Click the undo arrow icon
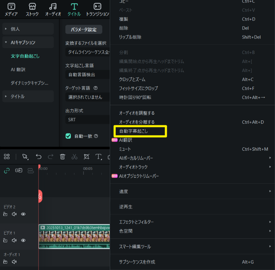The width and height of the screenshot is (275, 270). 39,156
